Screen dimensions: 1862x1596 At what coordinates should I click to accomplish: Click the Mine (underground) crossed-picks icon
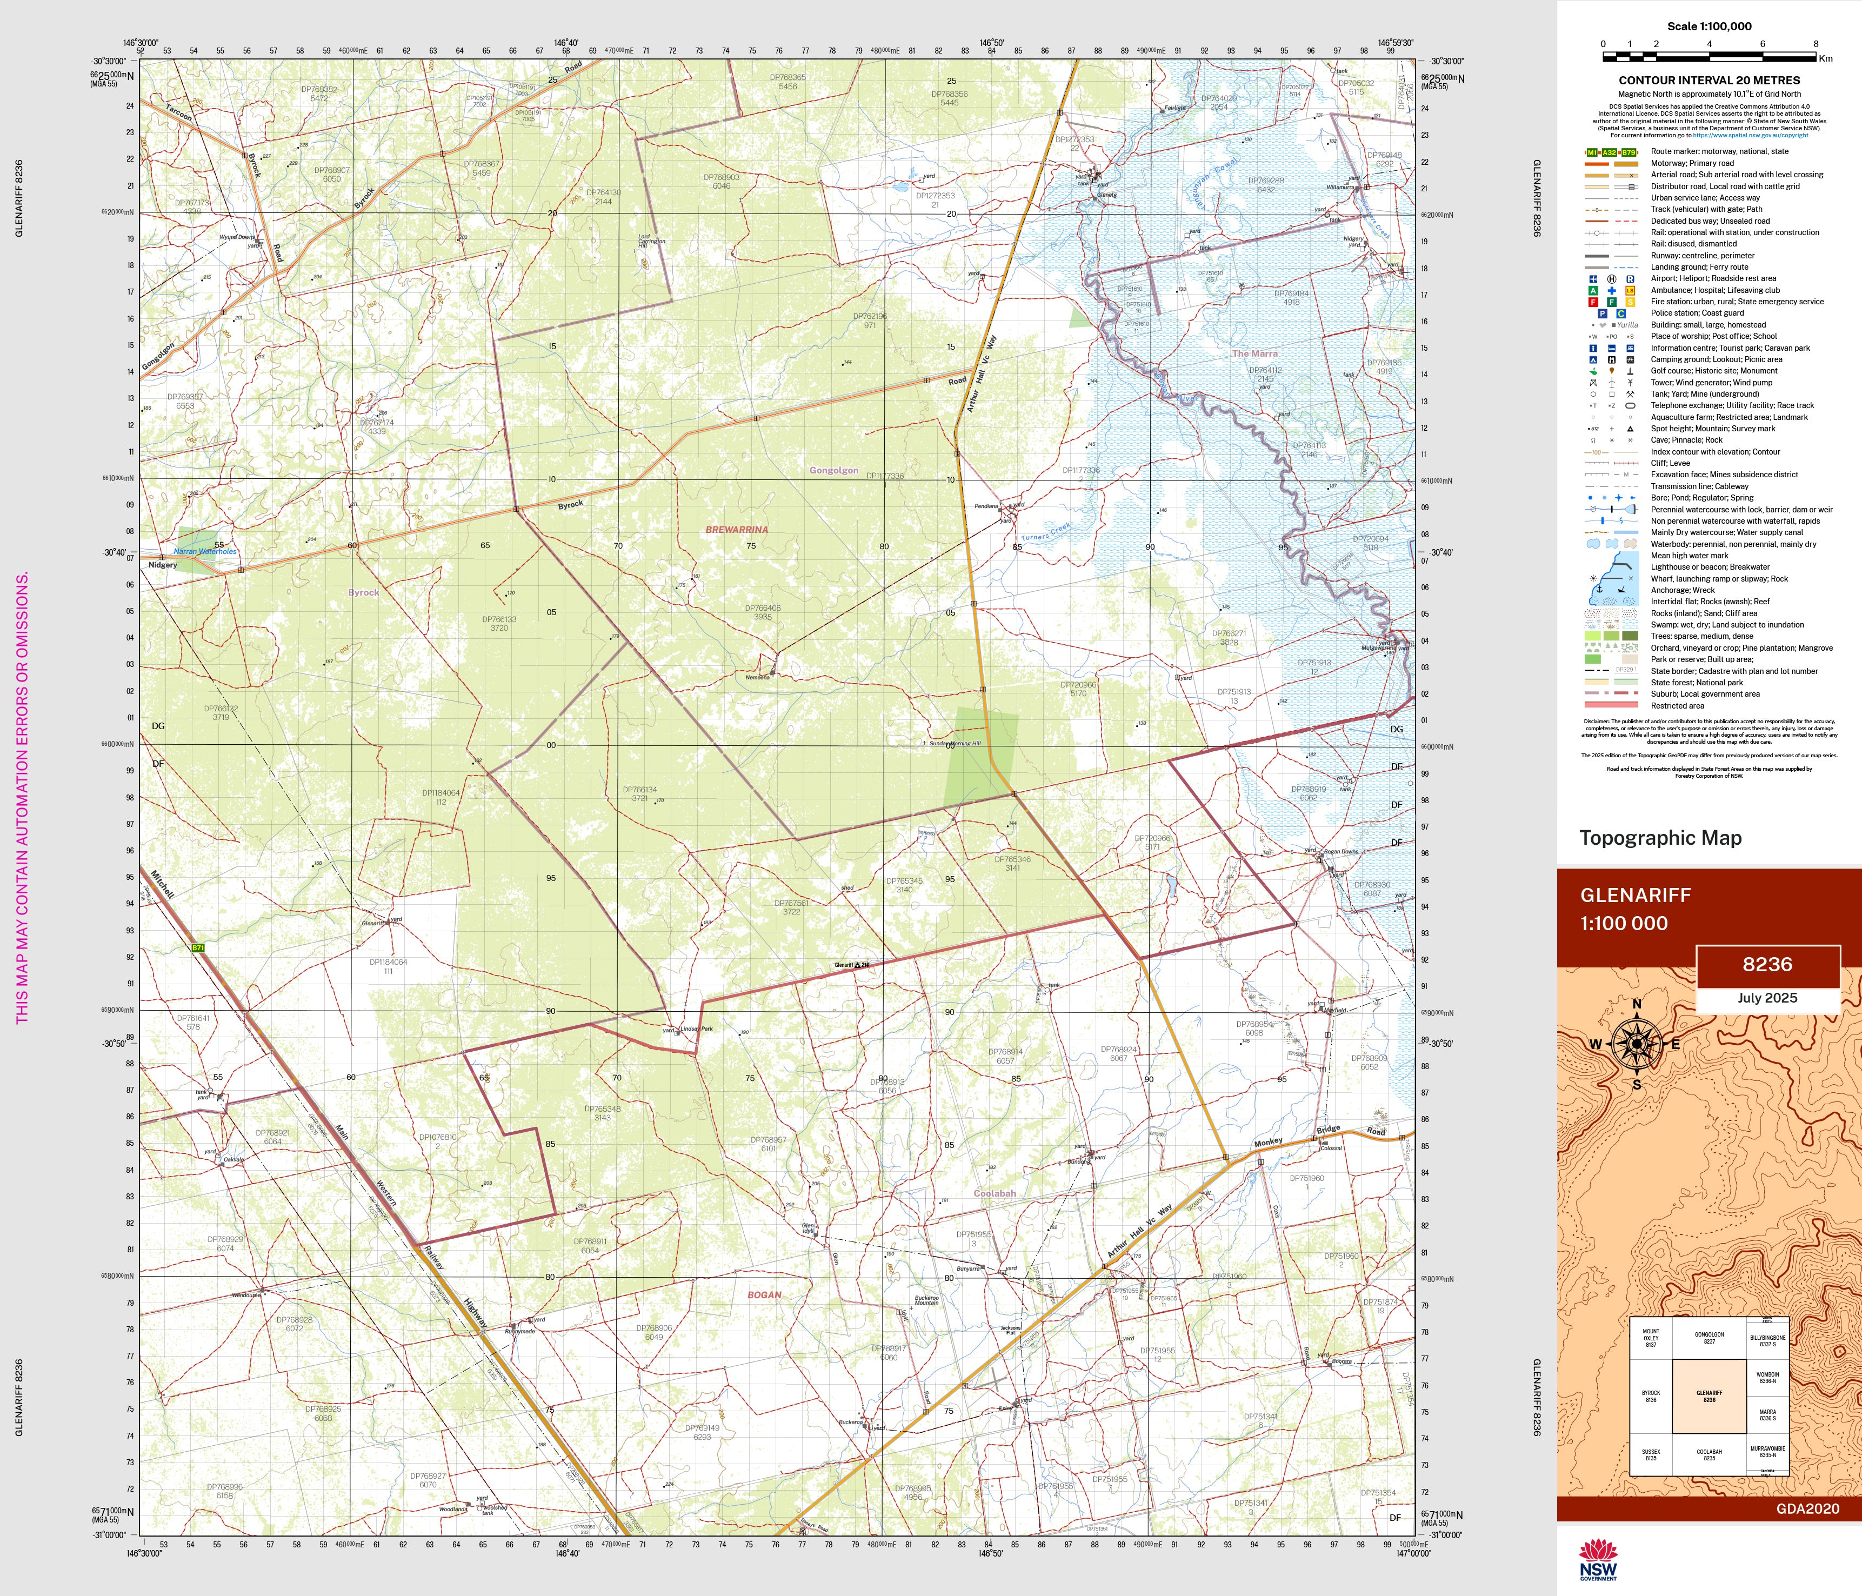point(1630,393)
